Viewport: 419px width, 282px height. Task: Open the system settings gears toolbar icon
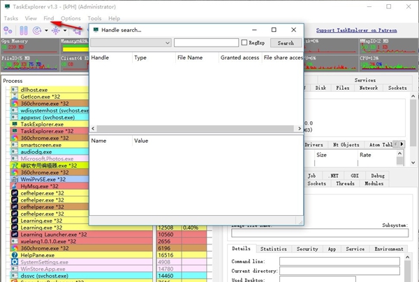tap(8, 31)
